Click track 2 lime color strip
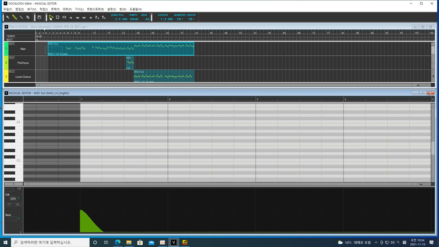The image size is (439, 247). point(6,63)
